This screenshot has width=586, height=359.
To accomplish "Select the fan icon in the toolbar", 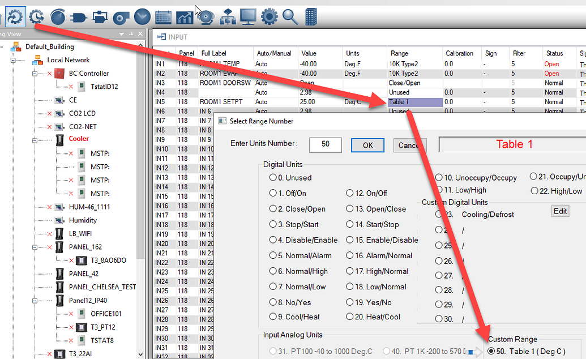I will pos(121,17).
